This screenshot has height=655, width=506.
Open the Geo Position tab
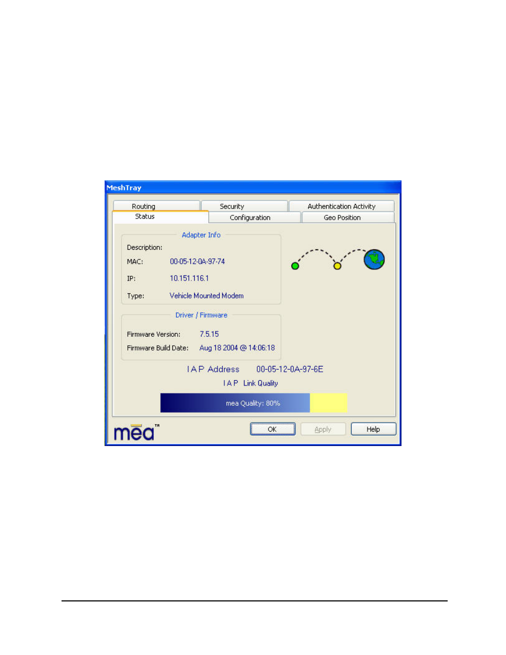click(x=348, y=217)
